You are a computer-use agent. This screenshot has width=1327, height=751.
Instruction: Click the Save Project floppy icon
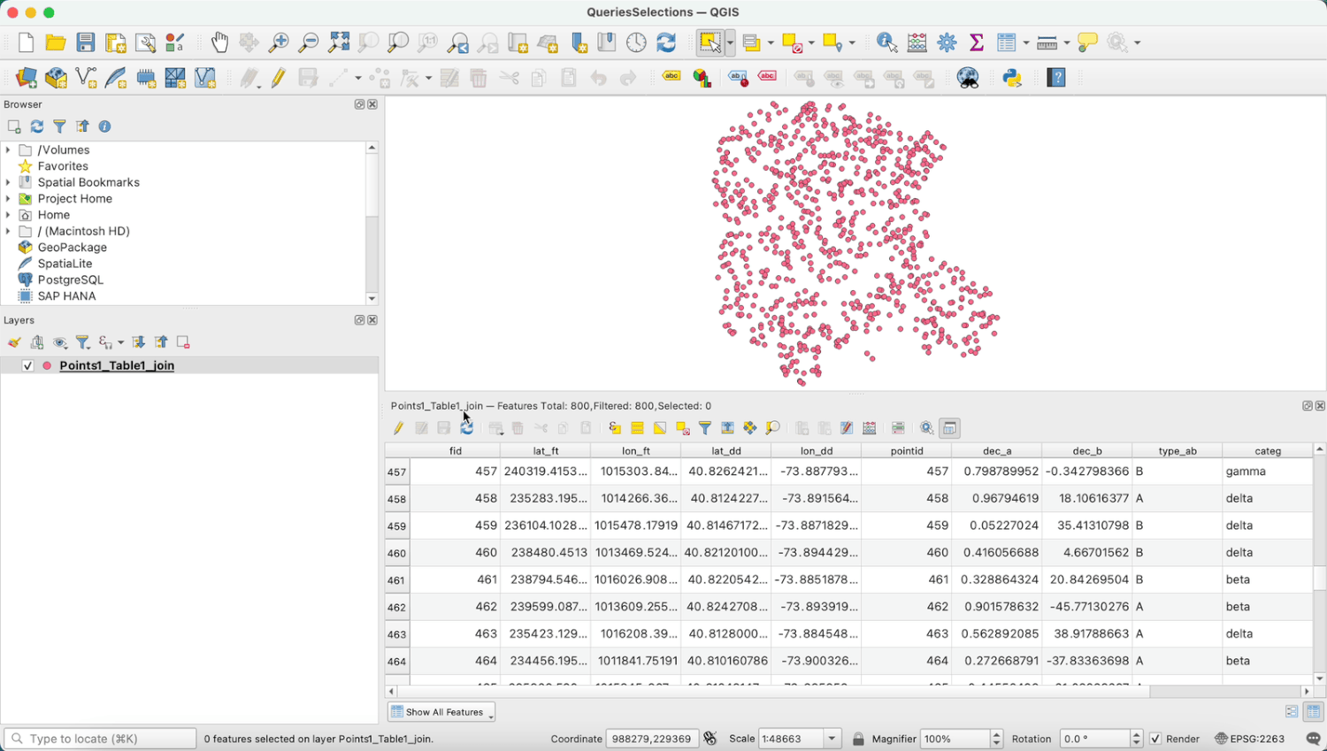(86, 42)
